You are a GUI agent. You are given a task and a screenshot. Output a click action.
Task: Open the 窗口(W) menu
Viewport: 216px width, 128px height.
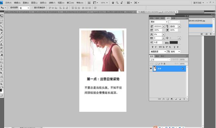(70, 3)
